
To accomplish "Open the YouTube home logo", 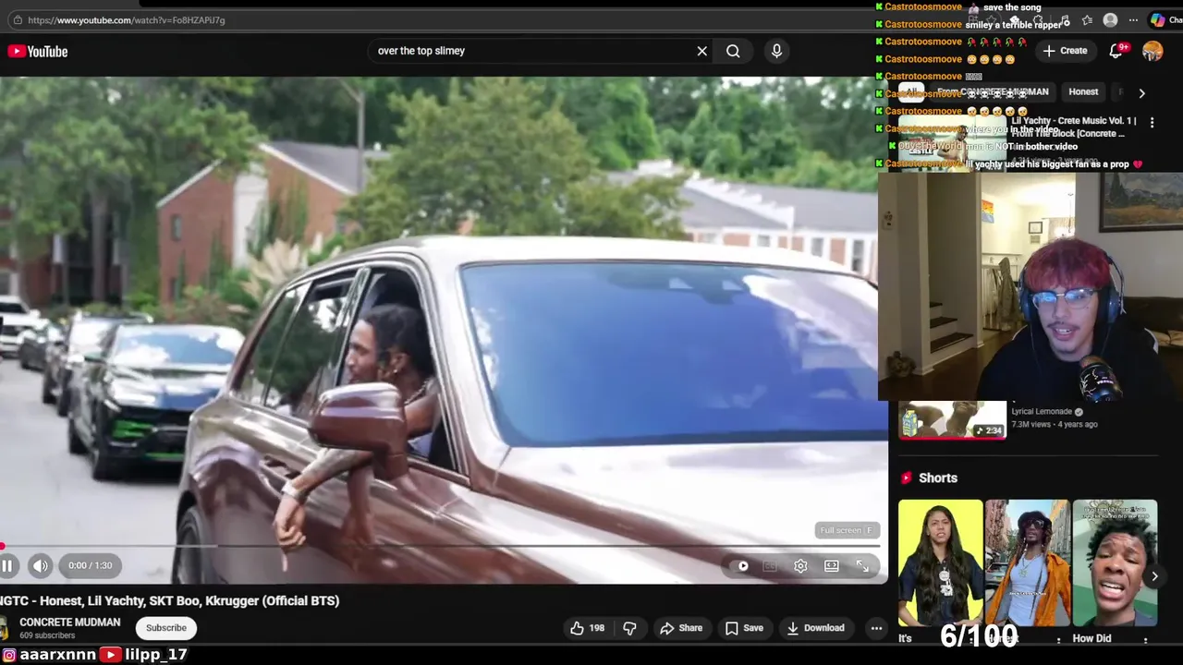I will pyautogui.click(x=38, y=52).
